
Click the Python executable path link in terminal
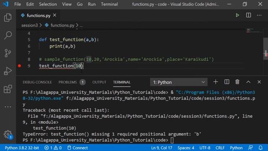pyautogui.click(x=139, y=95)
